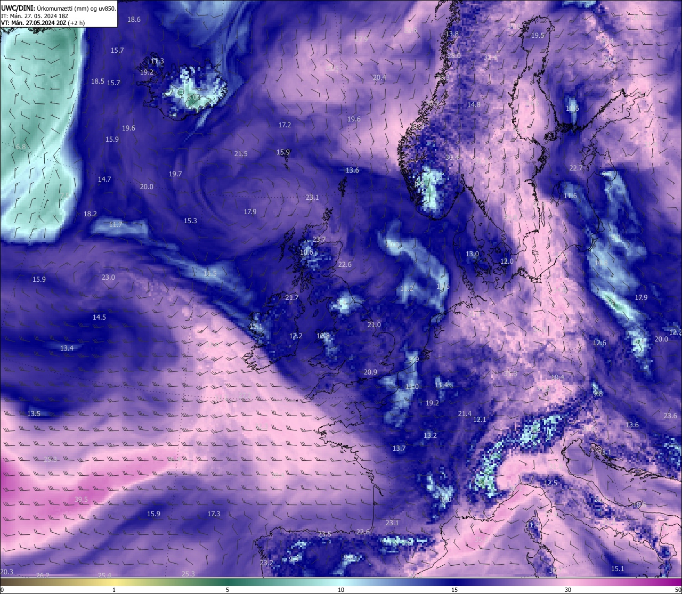Click the 26.2 value at the bottom edge
Image resolution: width=682 pixels, height=594 pixels.
tap(43, 575)
